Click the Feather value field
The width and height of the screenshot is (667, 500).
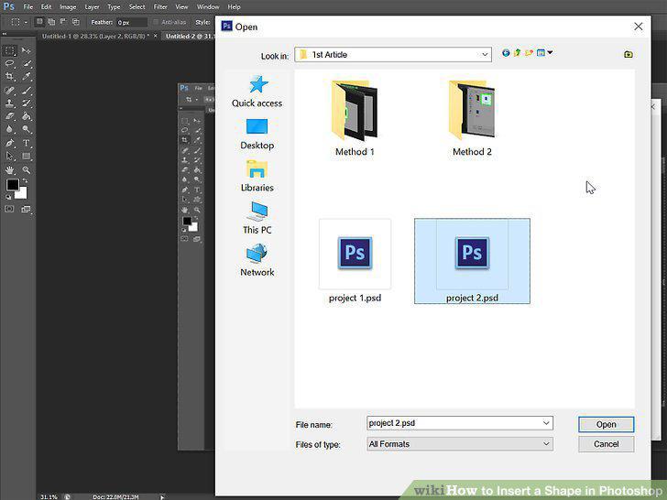tap(132, 22)
